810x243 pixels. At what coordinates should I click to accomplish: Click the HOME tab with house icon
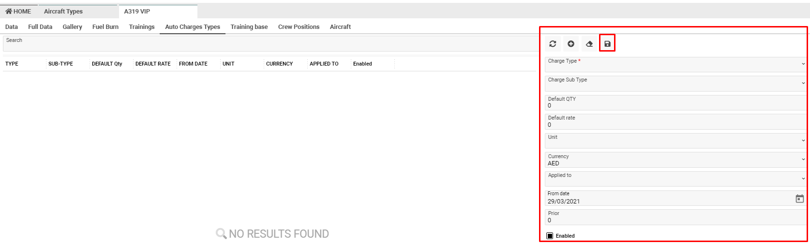pyautogui.click(x=18, y=11)
